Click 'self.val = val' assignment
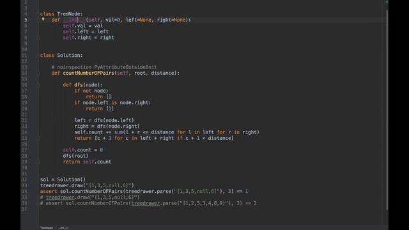This screenshot has height=230, width=409. pos(82,26)
